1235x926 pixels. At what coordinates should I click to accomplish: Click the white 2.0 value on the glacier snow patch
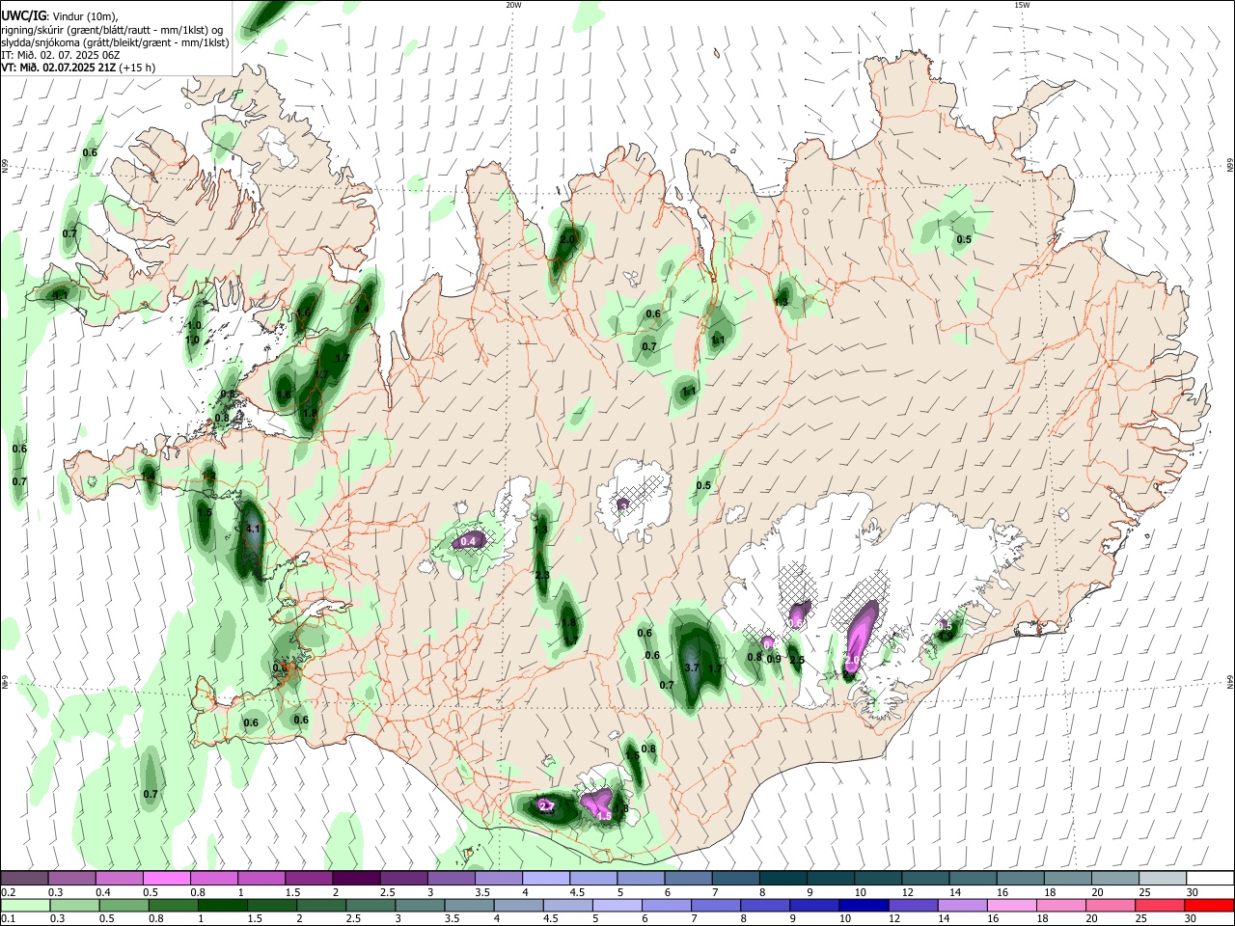[x=854, y=661]
